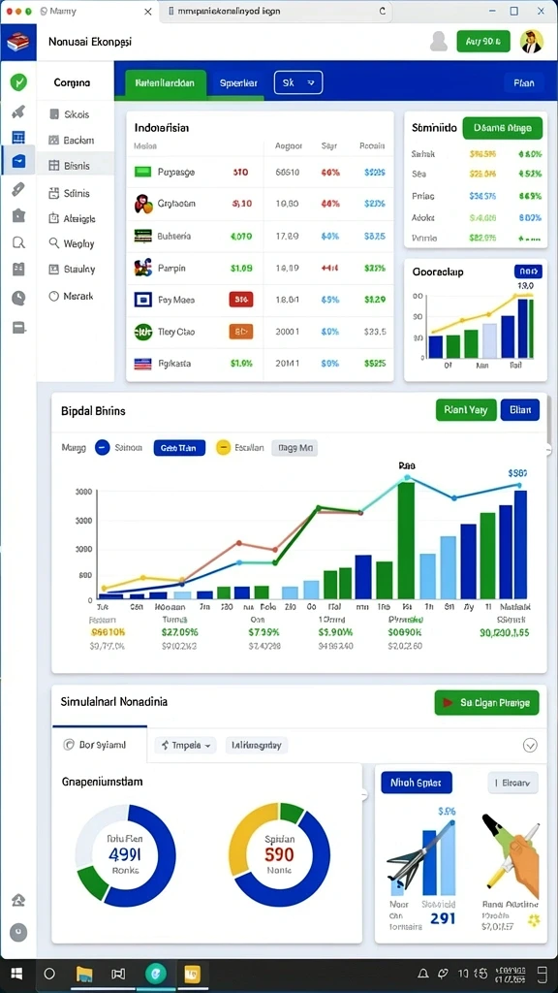Switch to the Sperkiar tab
Viewport: 558px width, 993px height.
click(x=238, y=82)
